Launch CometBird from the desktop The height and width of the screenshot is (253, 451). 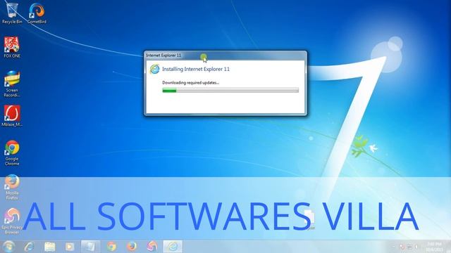point(37,13)
